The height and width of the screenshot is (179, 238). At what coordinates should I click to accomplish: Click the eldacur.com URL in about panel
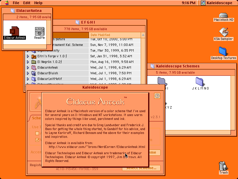97,147
